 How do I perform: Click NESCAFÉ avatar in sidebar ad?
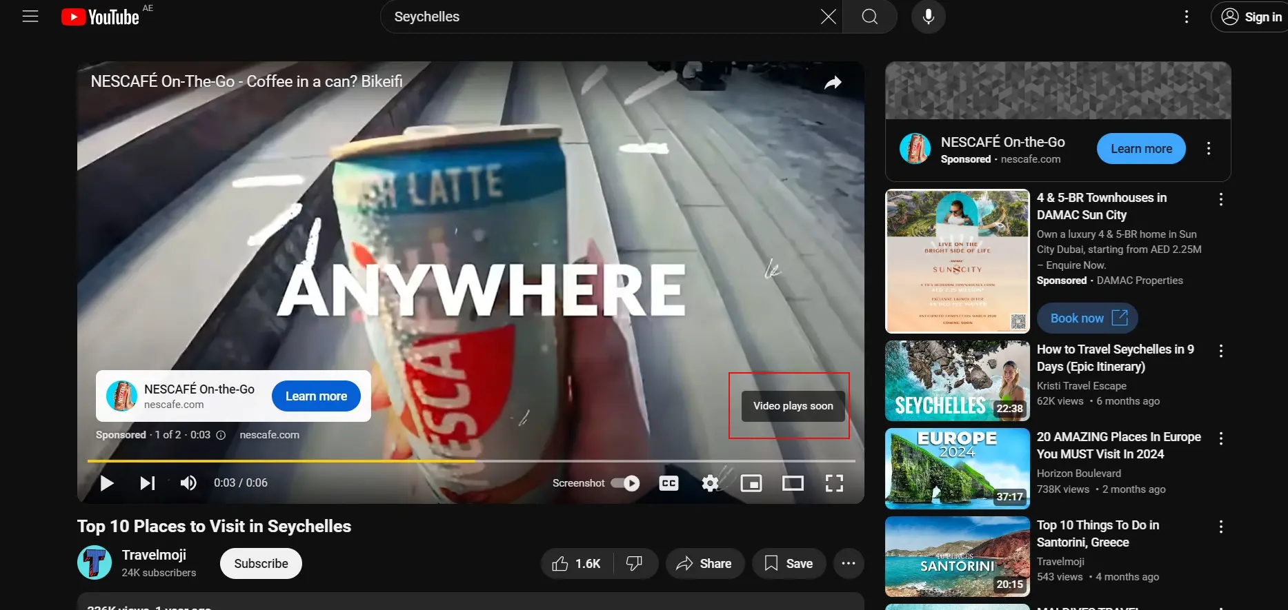pyautogui.click(x=915, y=149)
